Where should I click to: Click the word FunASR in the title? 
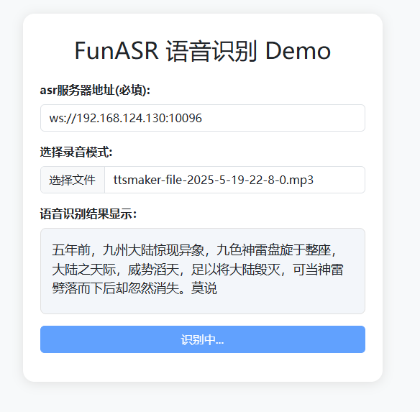pyautogui.click(x=117, y=50)
